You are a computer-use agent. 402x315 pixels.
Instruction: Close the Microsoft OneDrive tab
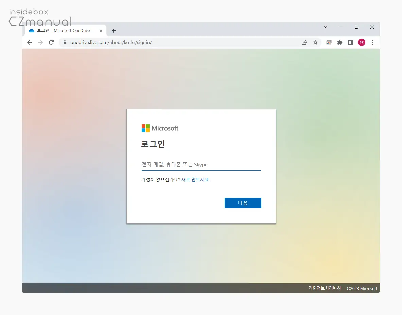[101, 31]
